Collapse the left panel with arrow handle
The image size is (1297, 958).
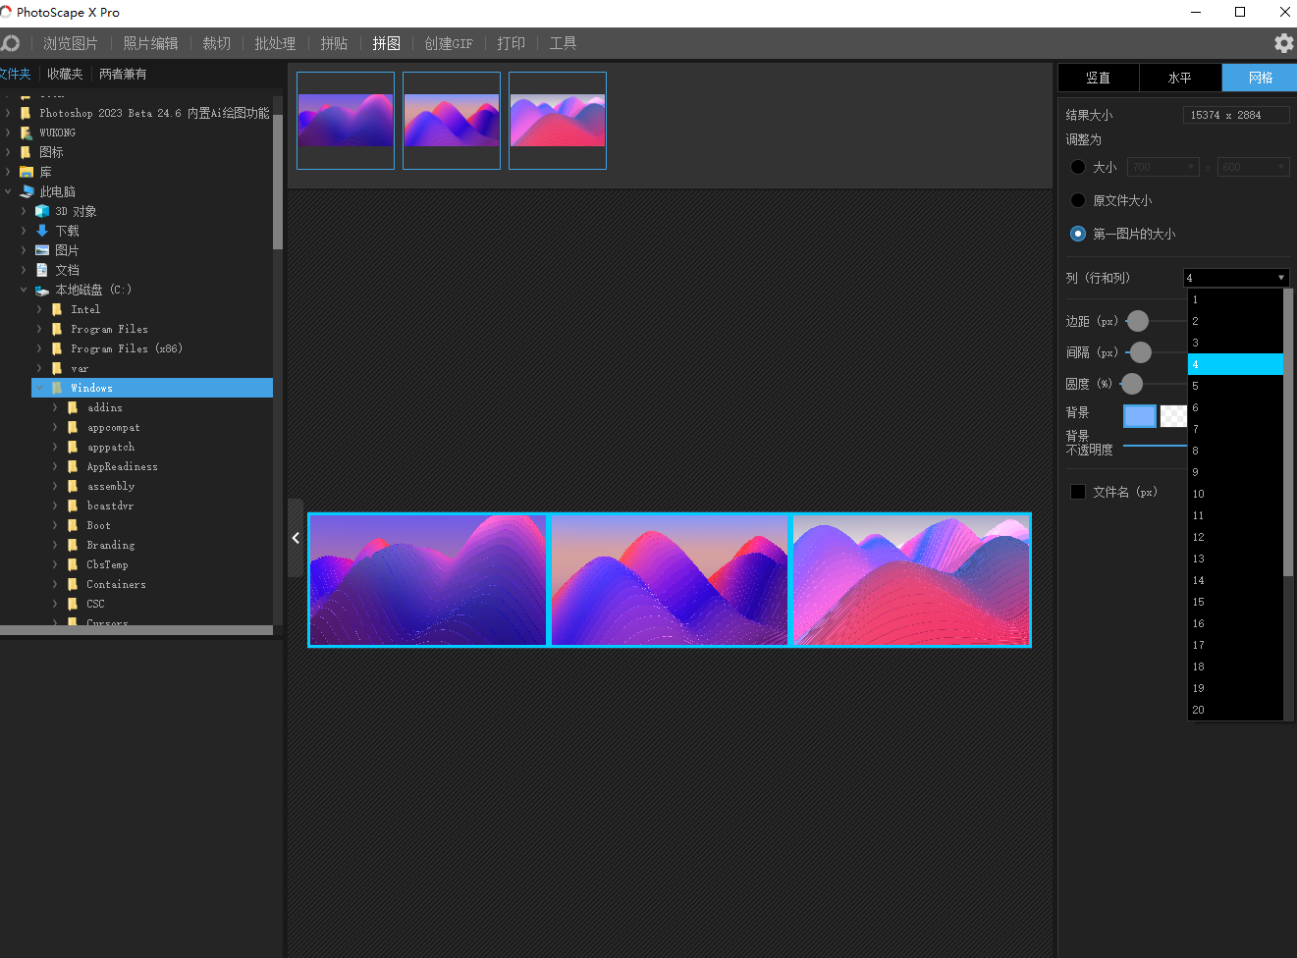(296, 538)
